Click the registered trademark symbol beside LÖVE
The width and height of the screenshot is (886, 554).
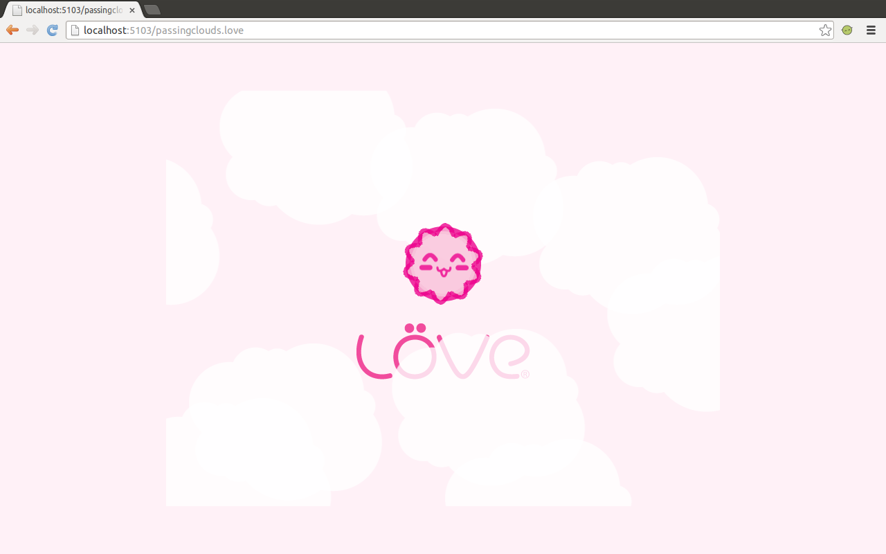coord(525,375)
